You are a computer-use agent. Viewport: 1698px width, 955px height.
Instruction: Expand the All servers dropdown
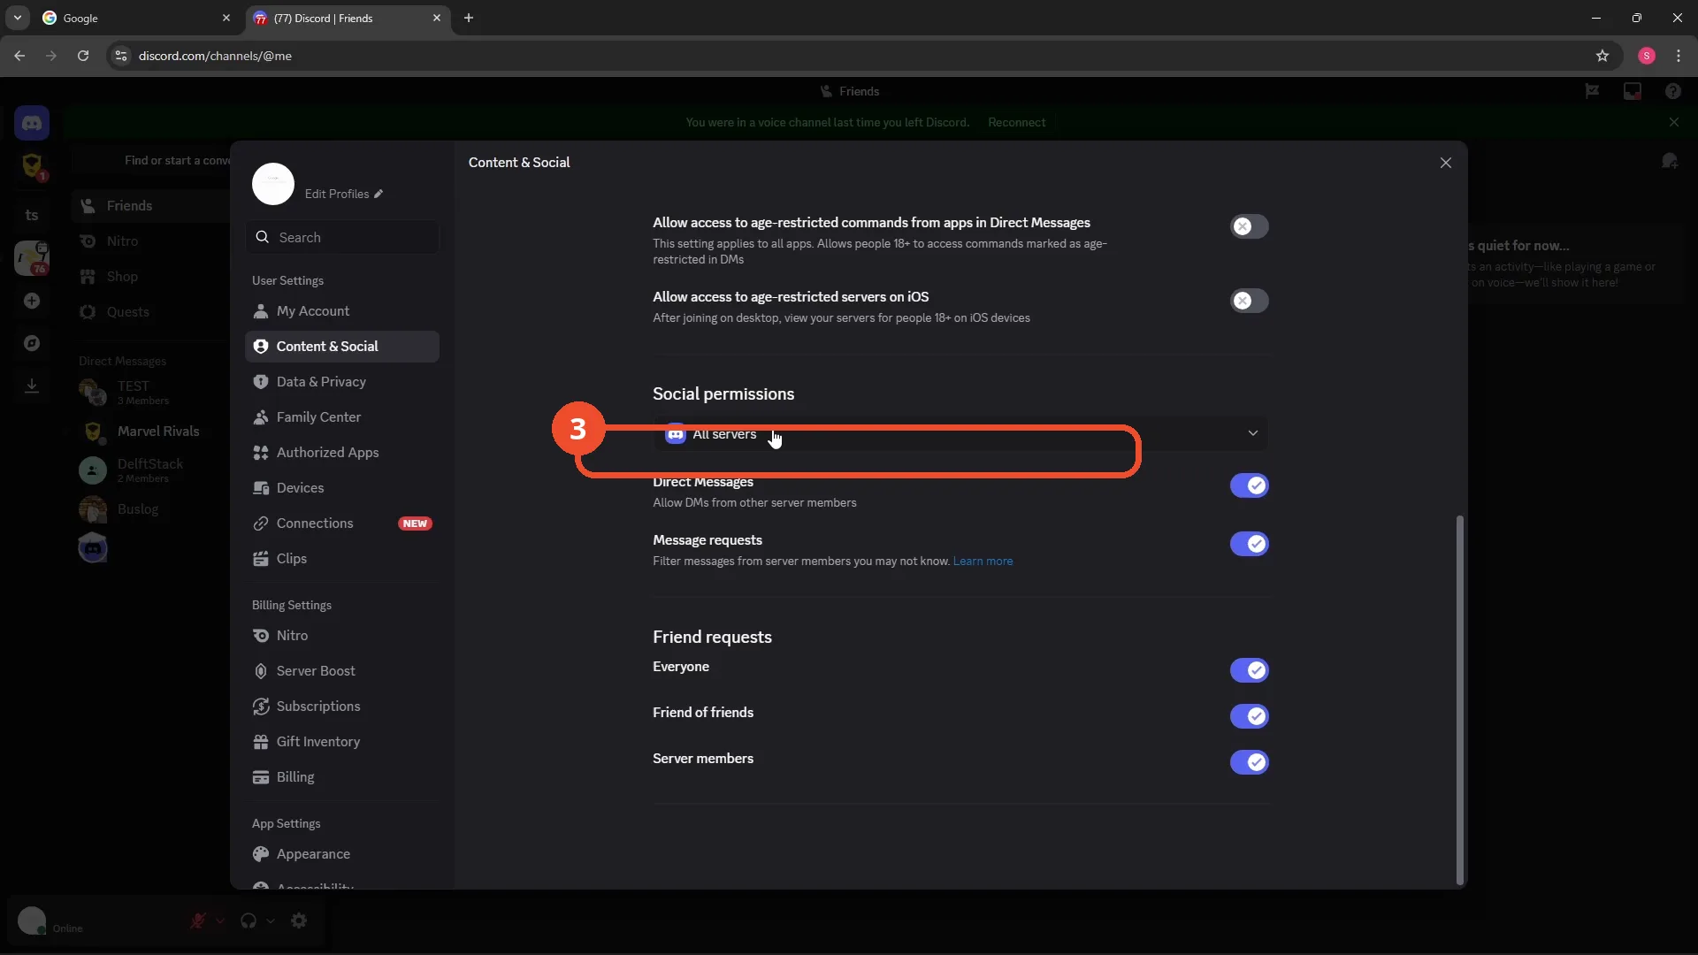tap(960, 433)
